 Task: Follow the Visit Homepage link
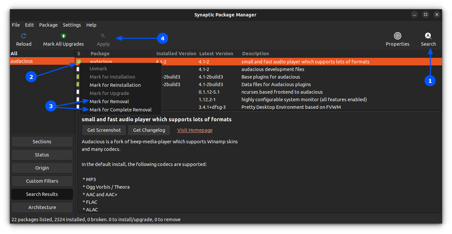(x=195, y=130)
